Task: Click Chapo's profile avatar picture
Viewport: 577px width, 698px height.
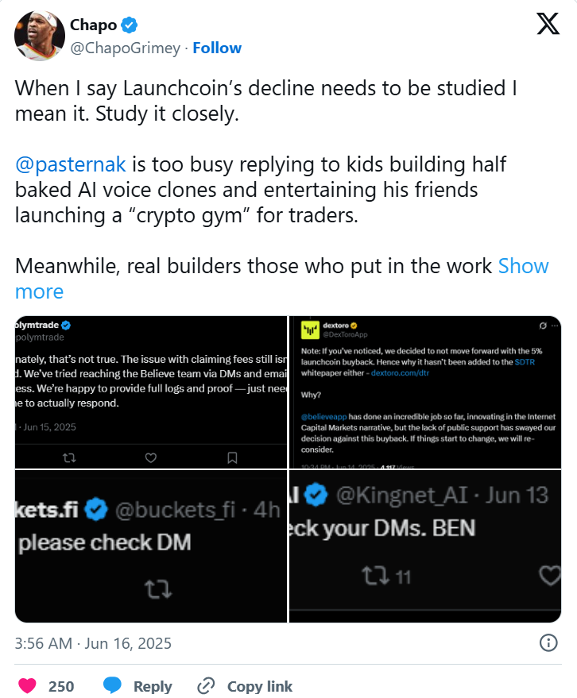Action: coord(40,36)
